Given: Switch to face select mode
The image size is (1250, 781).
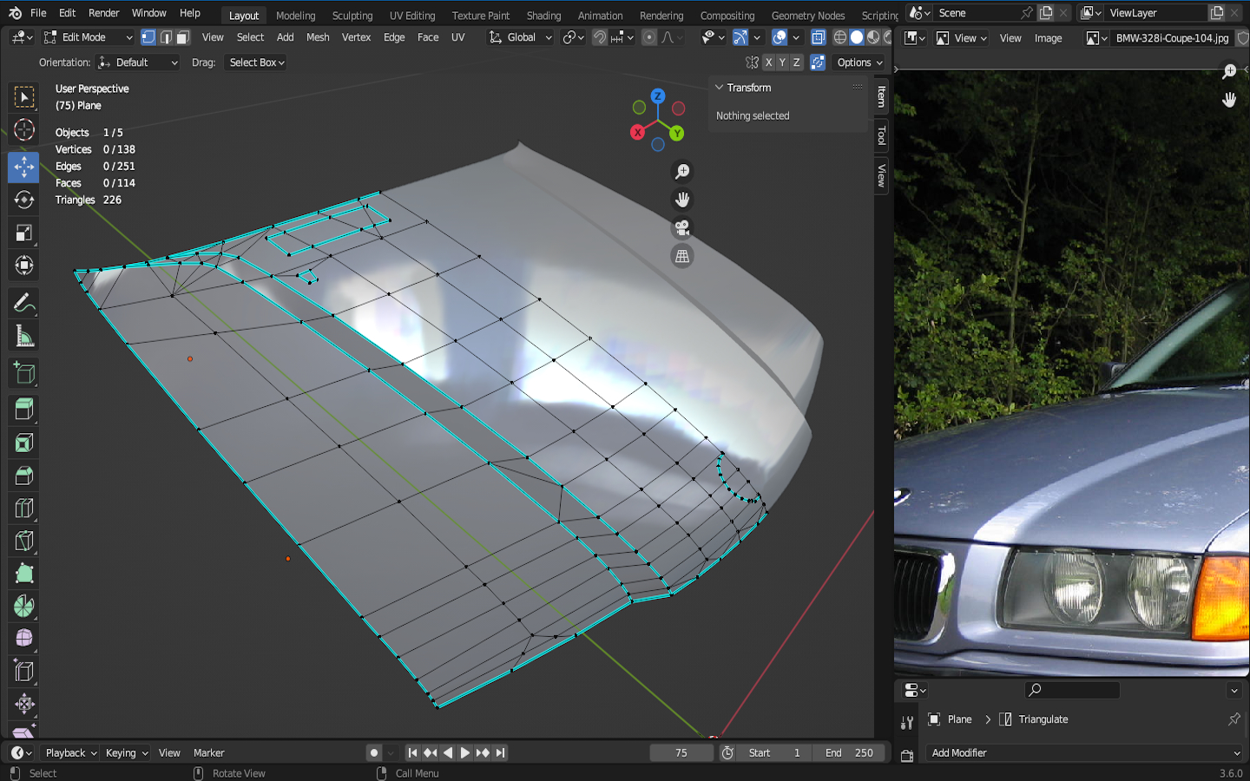Looking at the screenshot, I should click(x=182, y=37).
